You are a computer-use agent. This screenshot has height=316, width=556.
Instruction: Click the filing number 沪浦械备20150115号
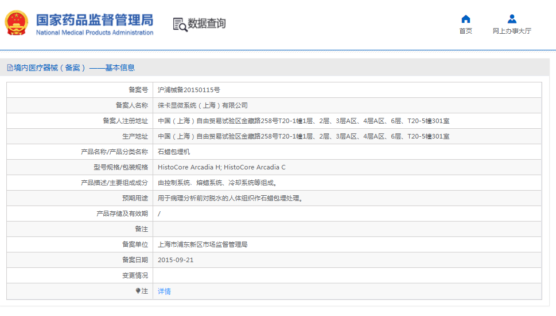coord(189,90)
